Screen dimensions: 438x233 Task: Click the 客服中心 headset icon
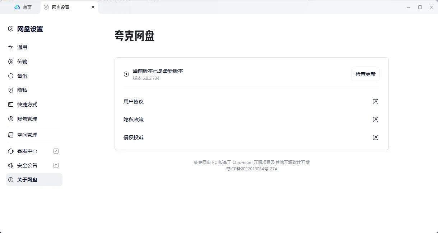pyautogui.click(x=11, y=151)
